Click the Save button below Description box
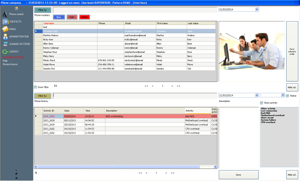Screen dimensions: 300x181 pyautogui.click(x=239, y=175)
